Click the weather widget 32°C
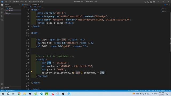 tap(141, 94)
